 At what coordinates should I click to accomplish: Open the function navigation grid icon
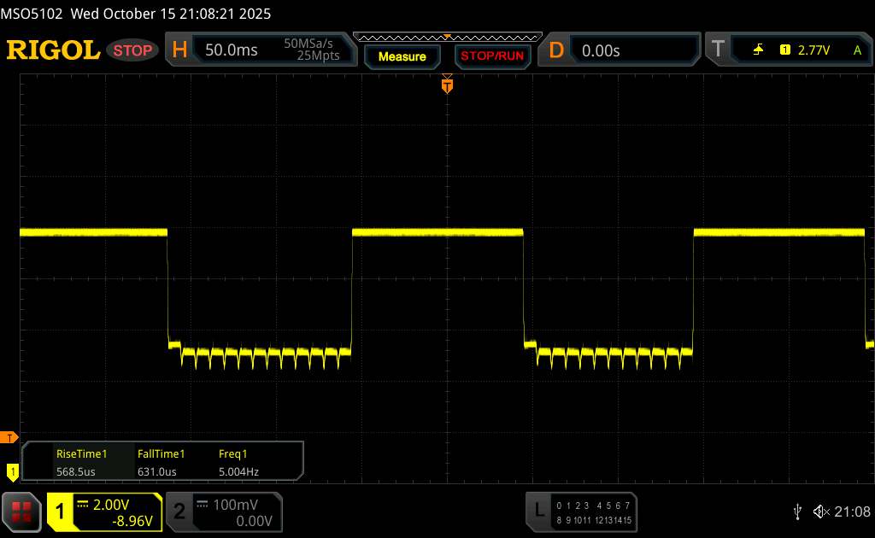pyautogui.click(x=21, y=511)
